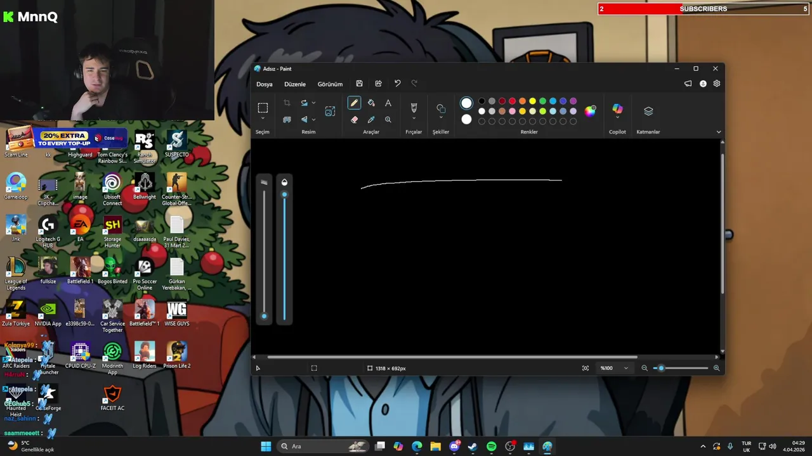Open Spotify from the taskbar
812x456 pixels.
492,446
